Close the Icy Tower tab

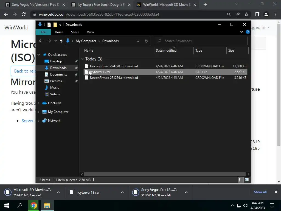pyautogui.click(x=129, y=5)
